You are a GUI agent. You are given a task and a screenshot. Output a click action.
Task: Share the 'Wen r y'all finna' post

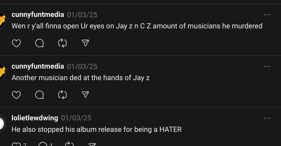point(85,43)
